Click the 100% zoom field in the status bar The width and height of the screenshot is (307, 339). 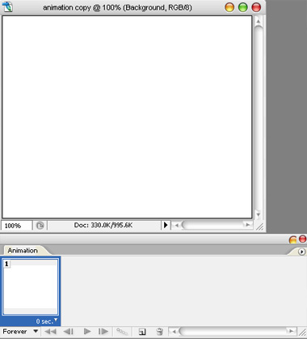[x=17, y=226]
